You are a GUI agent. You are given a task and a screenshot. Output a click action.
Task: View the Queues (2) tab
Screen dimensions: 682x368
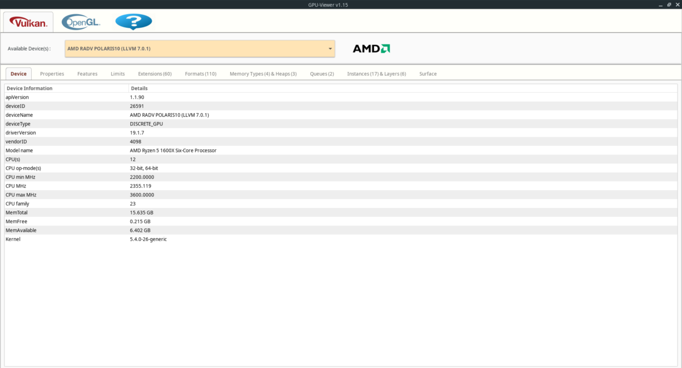tap(322, 73)
